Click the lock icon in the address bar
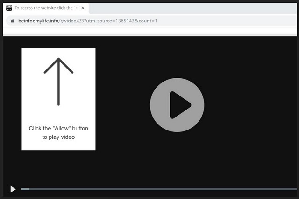Screen dimensions: 299x199 [13, 21]
